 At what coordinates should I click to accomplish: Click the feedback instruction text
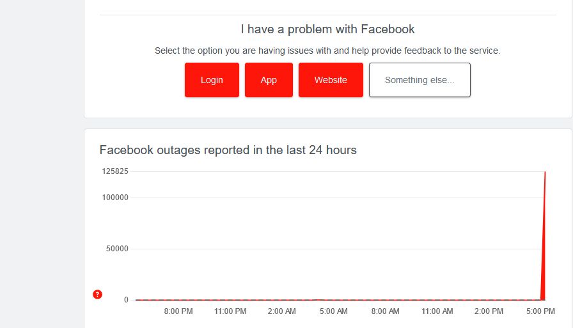(x=327, y=51)
